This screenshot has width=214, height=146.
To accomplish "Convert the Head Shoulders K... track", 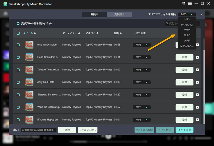I will (184, 57).
